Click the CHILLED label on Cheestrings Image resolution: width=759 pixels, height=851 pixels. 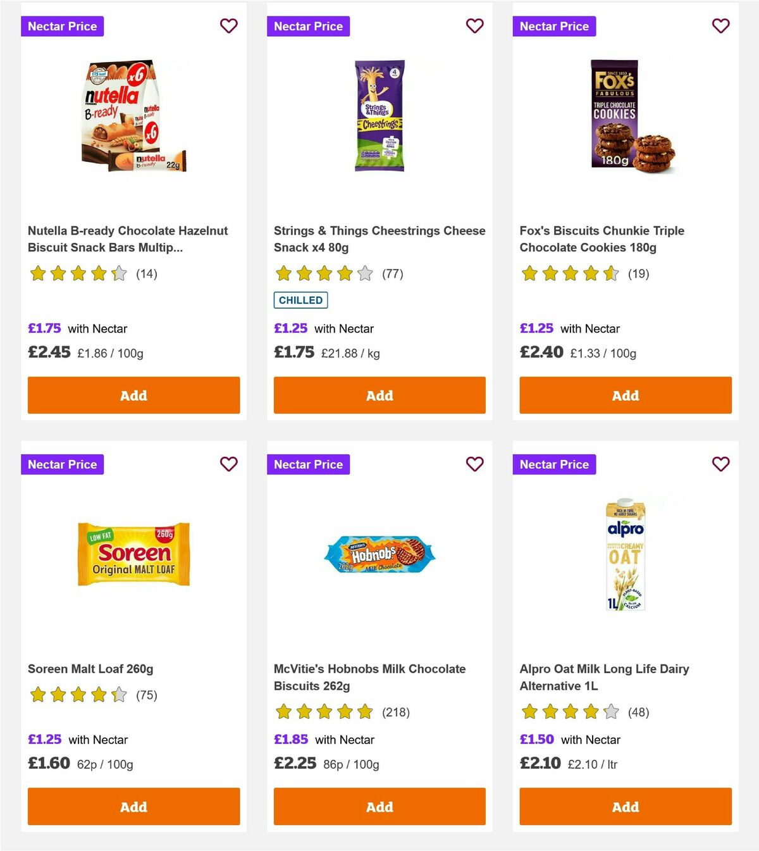coord(300,300)
